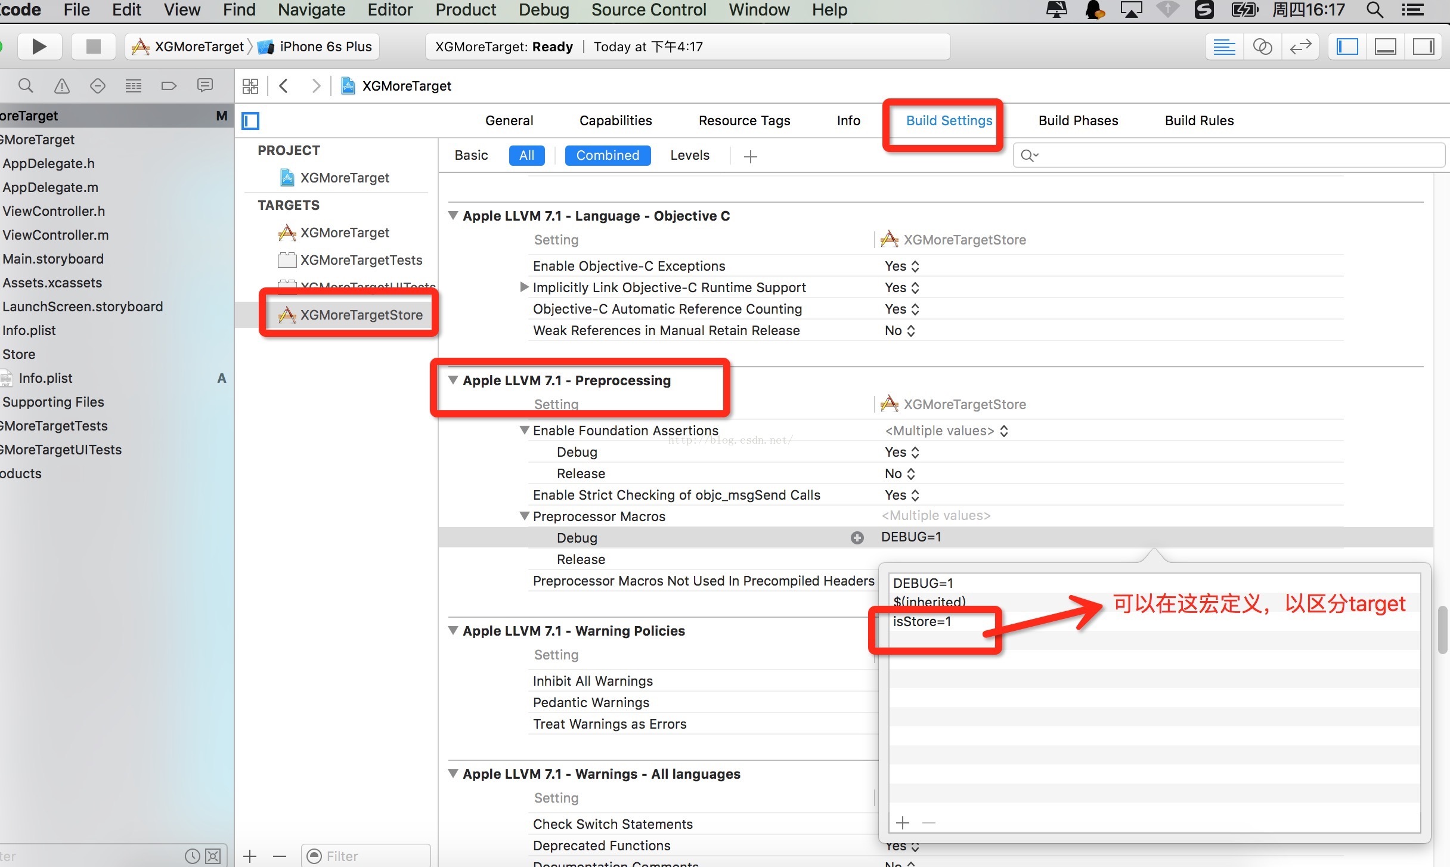Choose iPhone 6s Plus run destination

point(315,47)
